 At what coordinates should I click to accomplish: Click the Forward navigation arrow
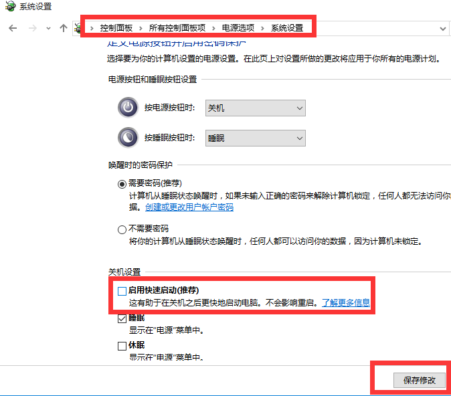pyautogui.click(x=32, y=28)
